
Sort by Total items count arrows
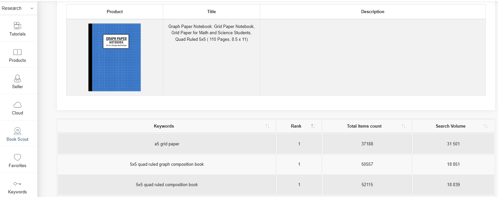point(404,126)
